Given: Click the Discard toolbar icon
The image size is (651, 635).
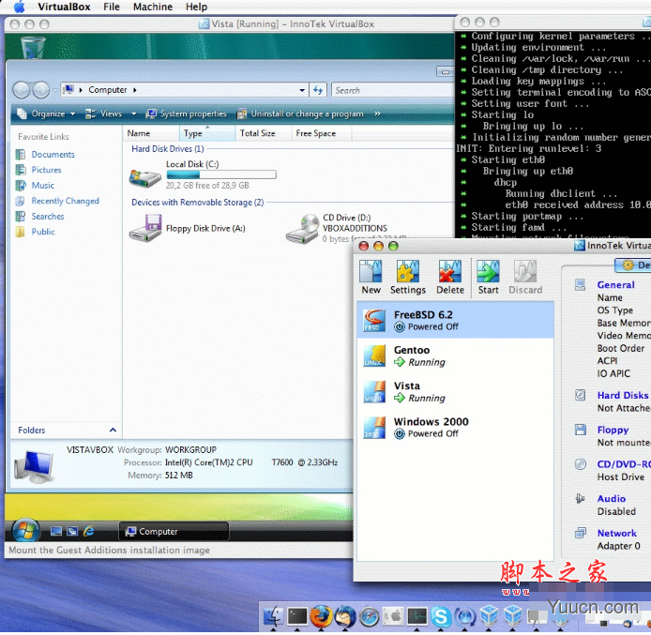Looking at the screenshot, I should click(x=525, y=278).
